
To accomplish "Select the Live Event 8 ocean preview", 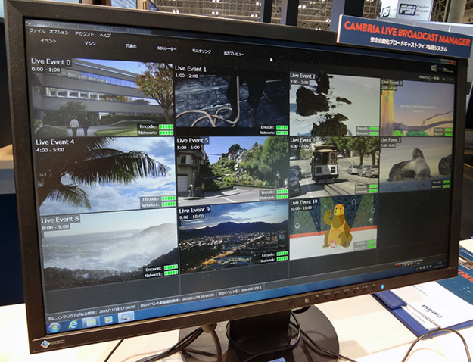I will click(x=110, y=249).
